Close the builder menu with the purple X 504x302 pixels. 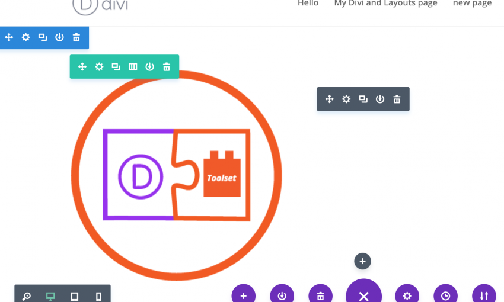(364, 291)
